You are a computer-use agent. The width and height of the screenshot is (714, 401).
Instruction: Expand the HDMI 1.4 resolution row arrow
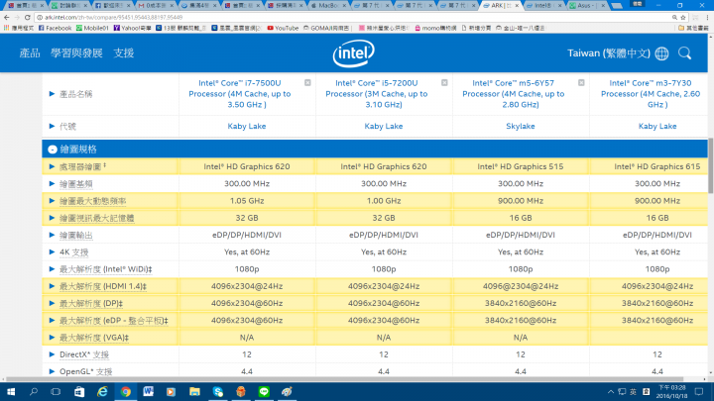pyautogui.click(x=52, y=286)
